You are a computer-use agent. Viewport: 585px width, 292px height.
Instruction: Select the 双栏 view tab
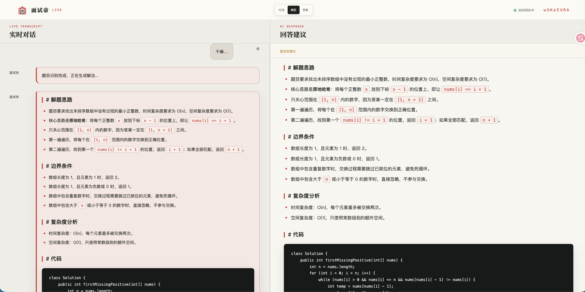[x=294, y=10]
